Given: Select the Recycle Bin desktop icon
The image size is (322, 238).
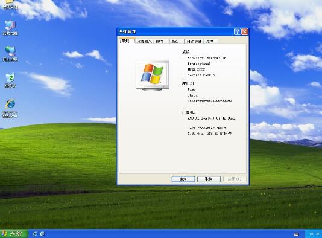Looking at the screenshot, I should (x=10, y=80).
